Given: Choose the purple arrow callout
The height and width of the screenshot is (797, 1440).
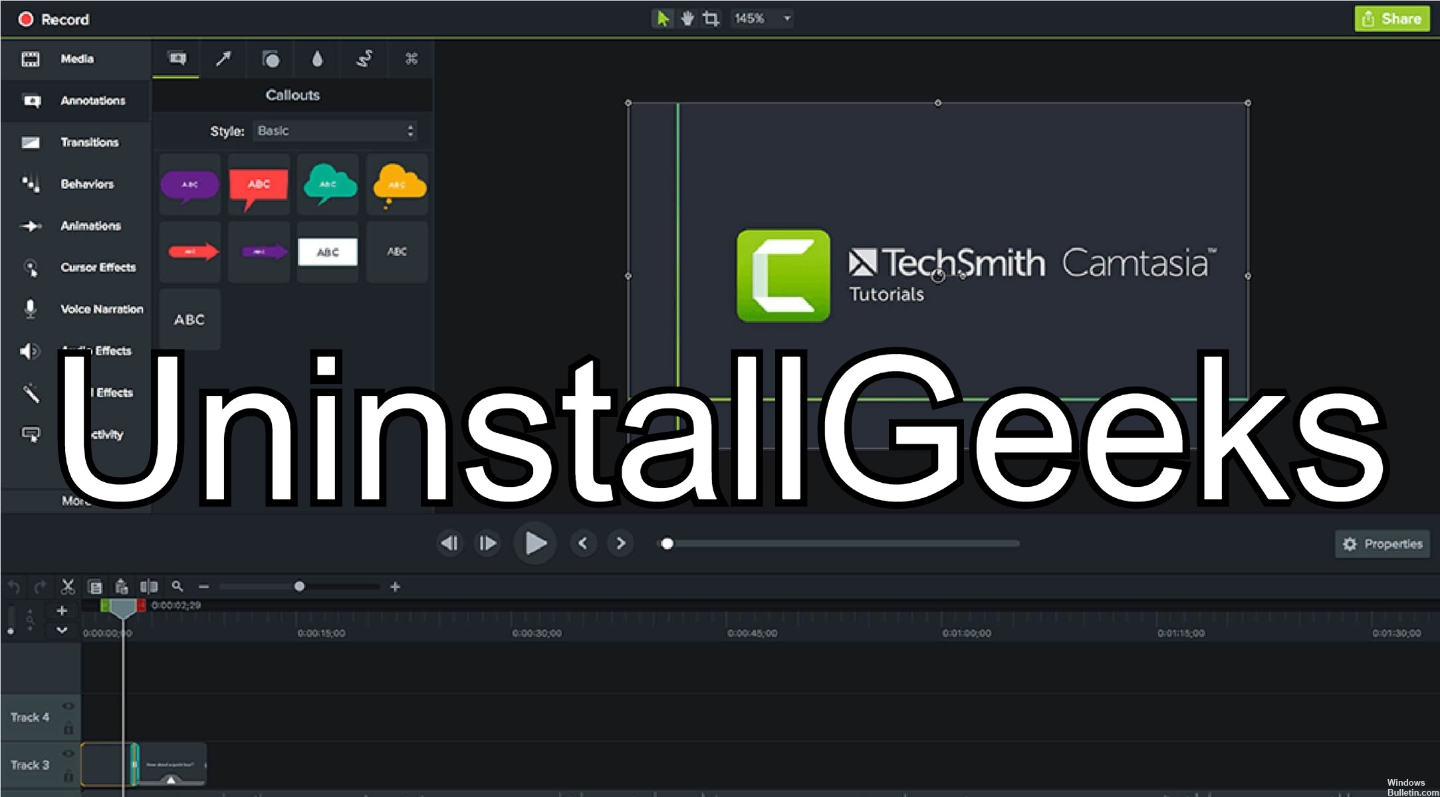Looking at the screenshot, I should point(259,252).
